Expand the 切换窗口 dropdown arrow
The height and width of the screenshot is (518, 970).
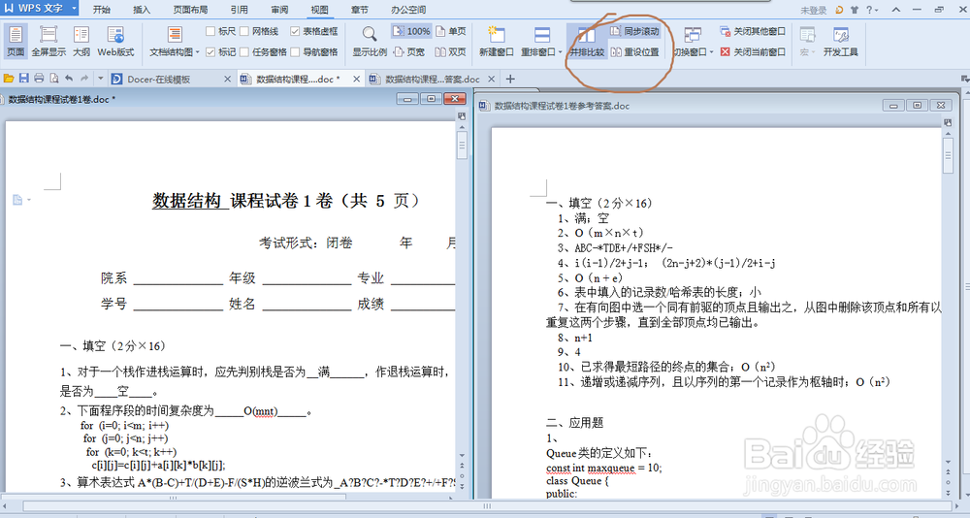pyautogui.click(x=711, y=52)
